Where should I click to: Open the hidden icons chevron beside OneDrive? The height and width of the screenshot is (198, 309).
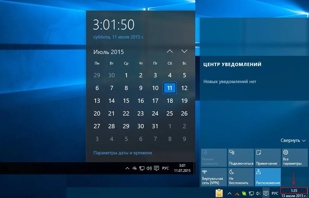coord(127,168)
